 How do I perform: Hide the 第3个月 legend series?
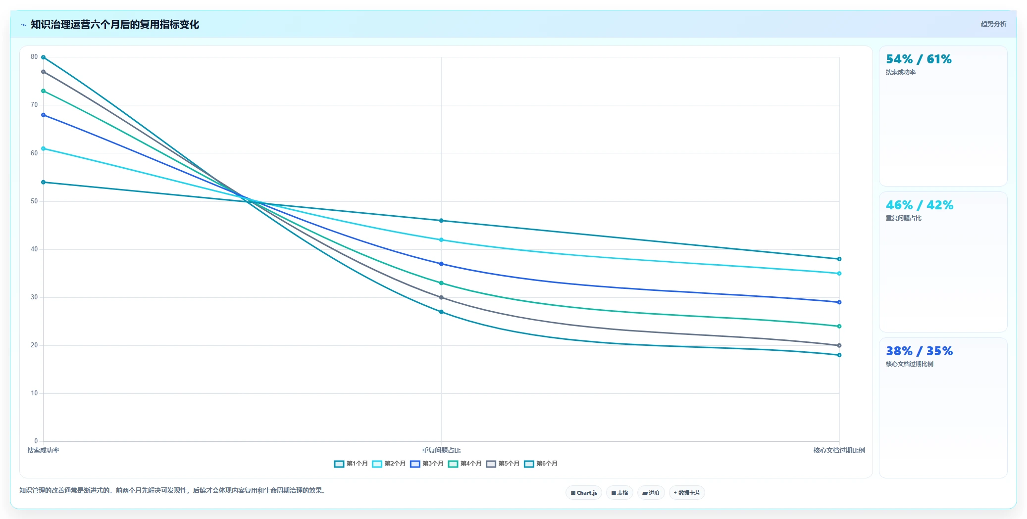coord(427,464)
